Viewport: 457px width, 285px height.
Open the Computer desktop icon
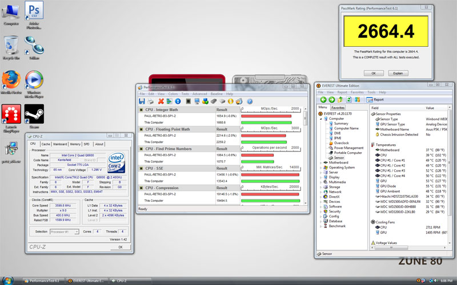11,15
